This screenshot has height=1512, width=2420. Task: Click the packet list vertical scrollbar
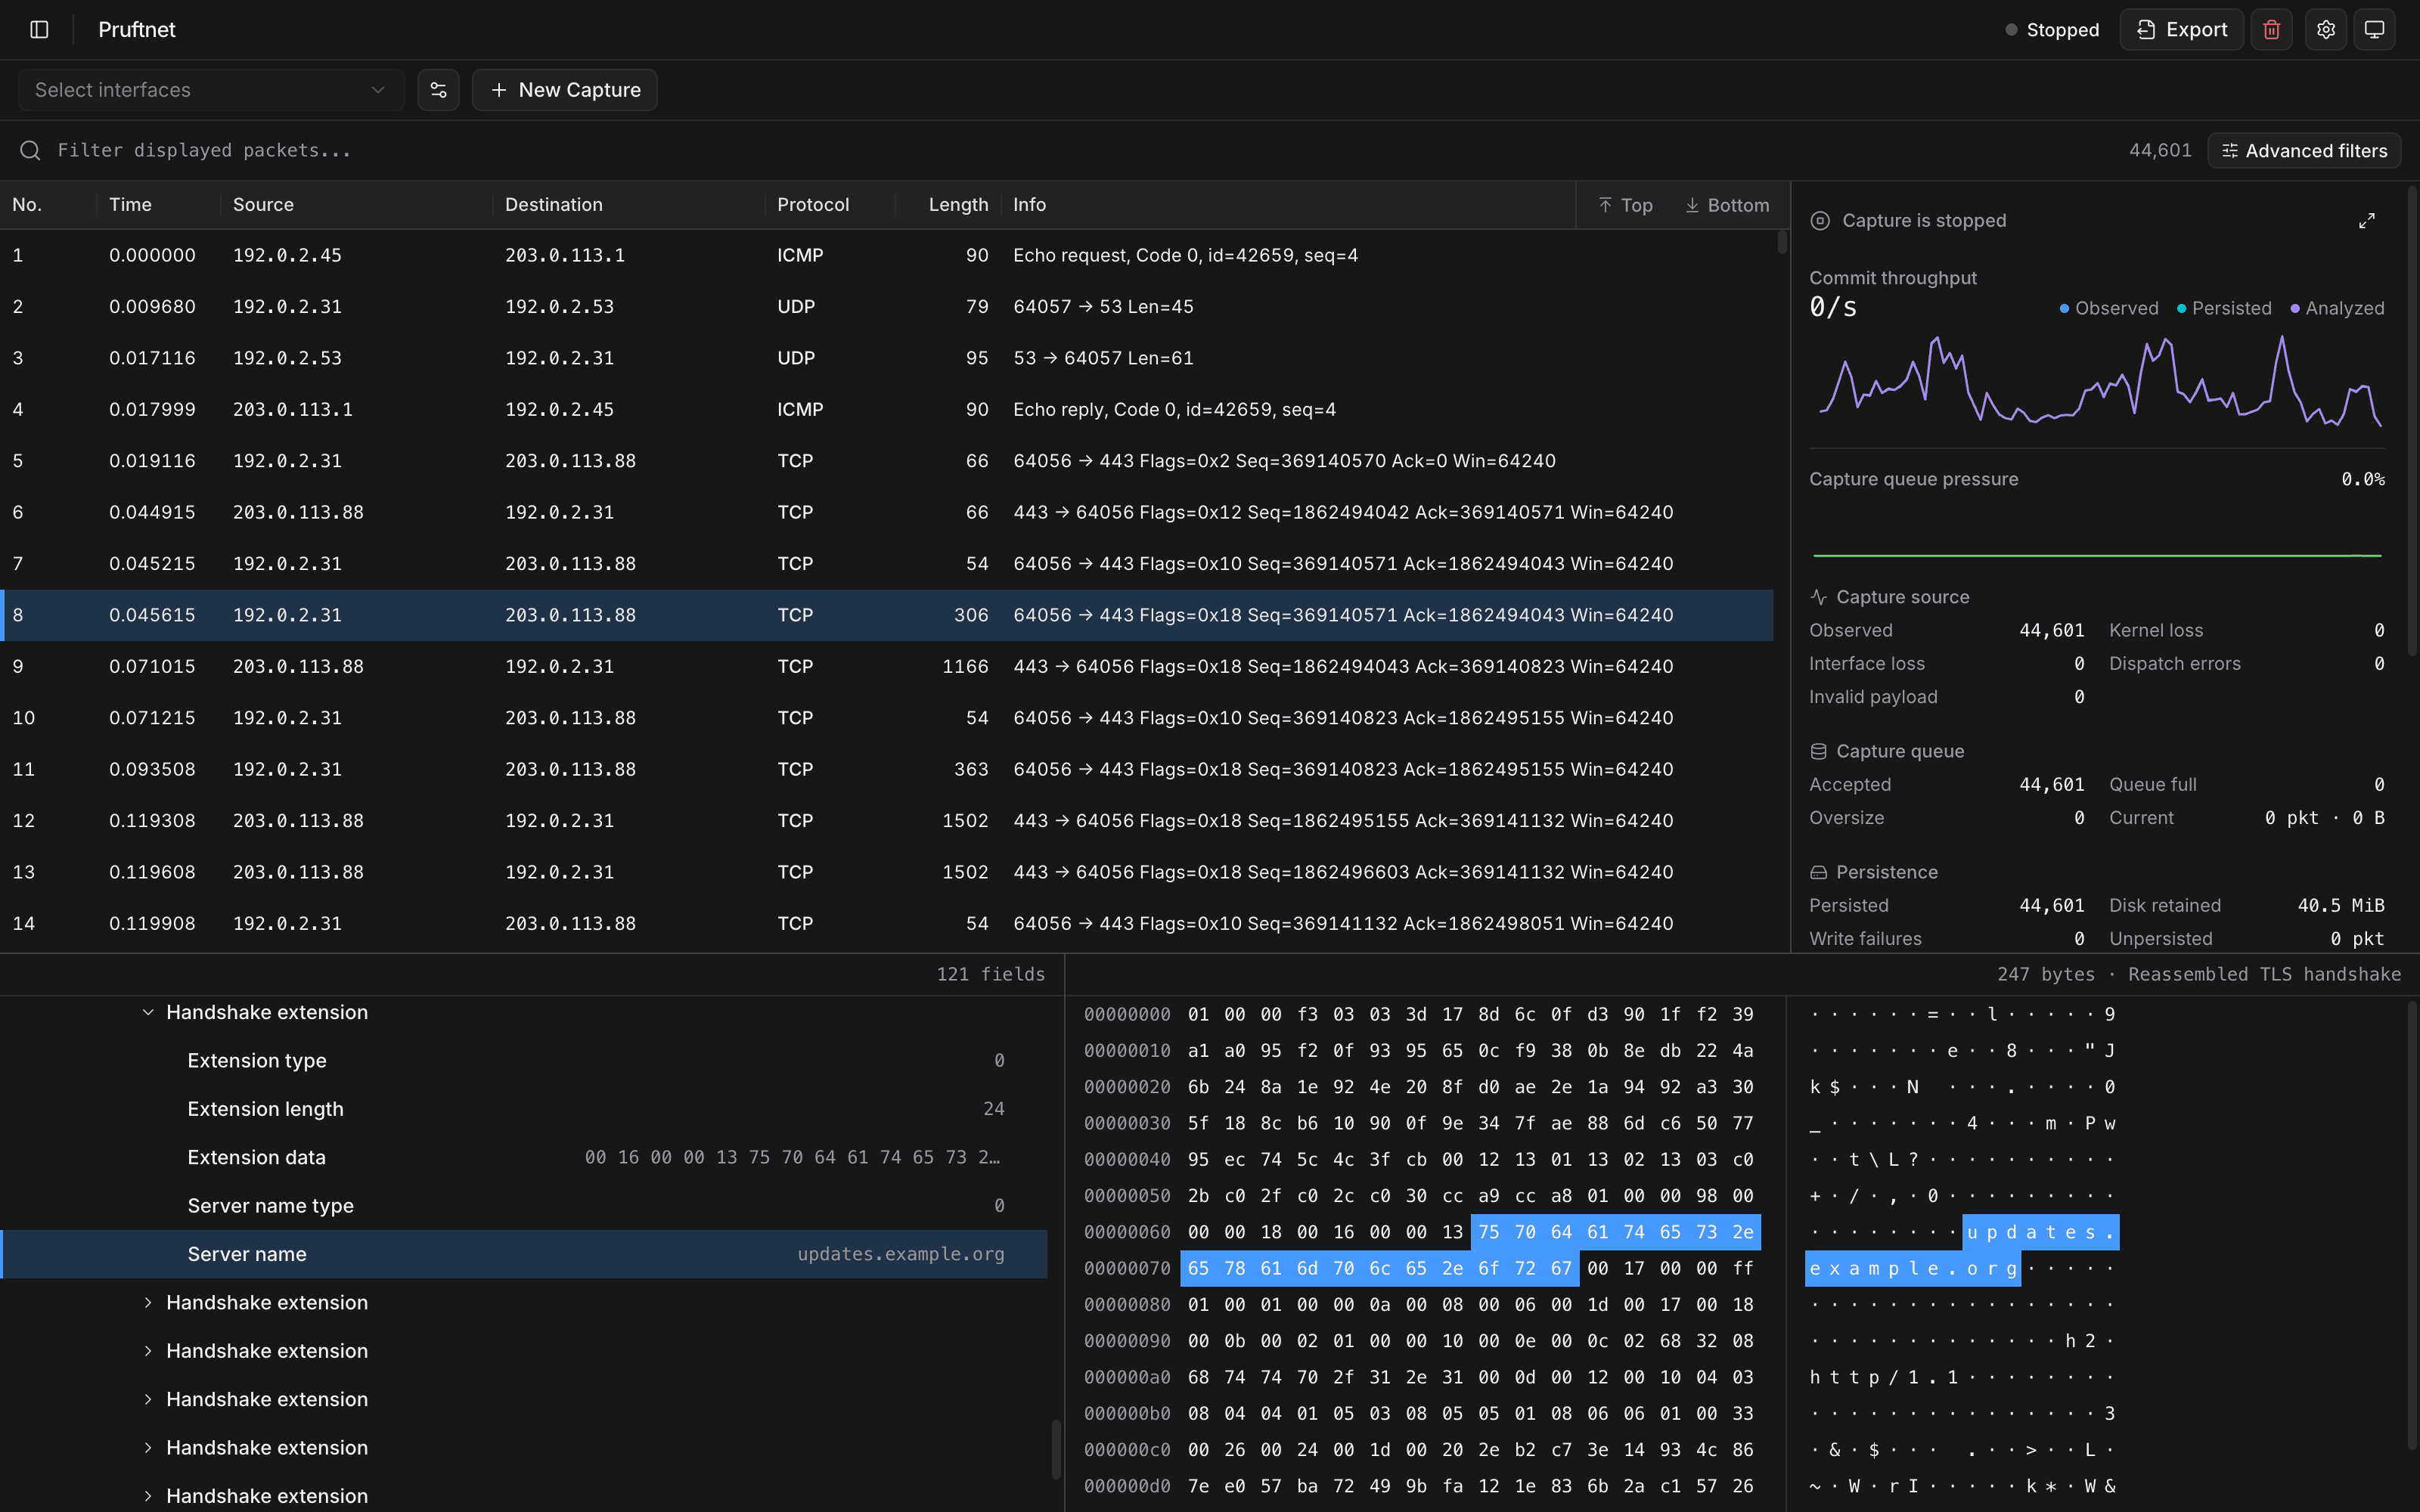(1781, 242)
